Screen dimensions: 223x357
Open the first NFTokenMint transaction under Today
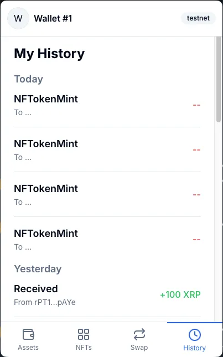[x=107, y=105]
